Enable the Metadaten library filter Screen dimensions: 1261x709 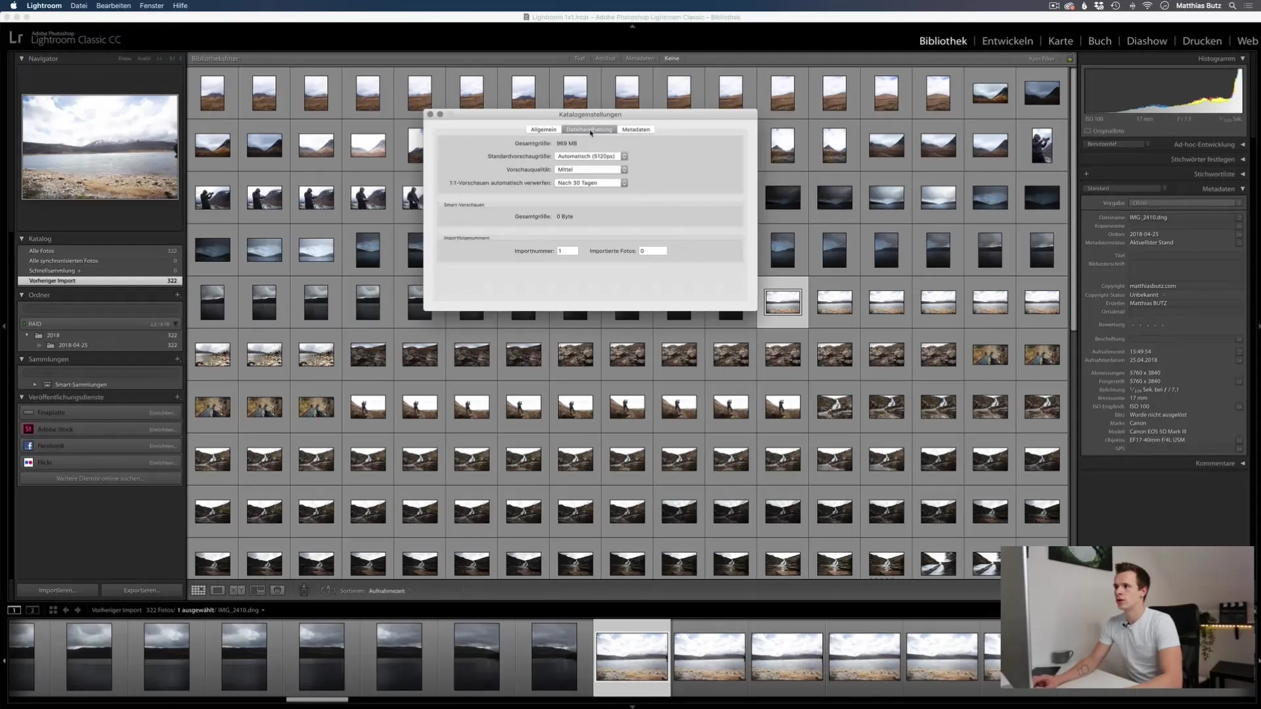click(x=640, y=58)
